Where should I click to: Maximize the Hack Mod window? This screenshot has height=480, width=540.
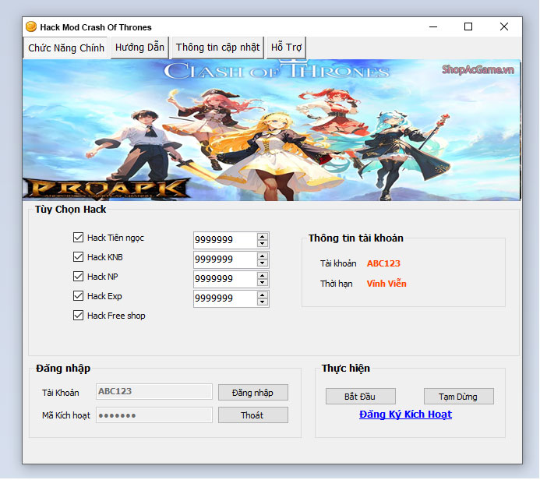[x=468, y=26]
